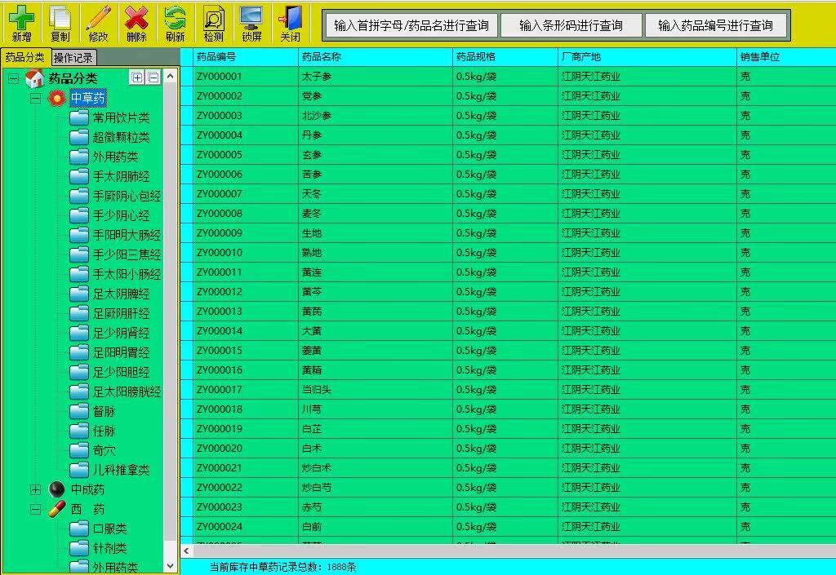Switch to the 操作记录 tab
836x575 pixels.
pos(73,57)
